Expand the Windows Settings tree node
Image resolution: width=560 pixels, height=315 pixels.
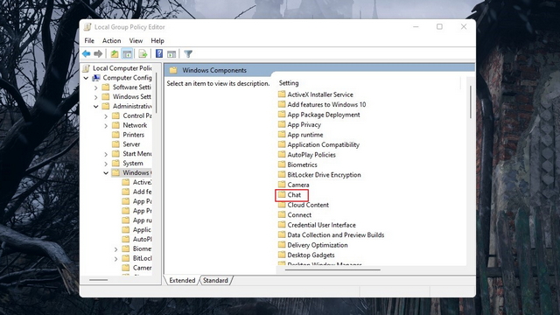[95, 97]
